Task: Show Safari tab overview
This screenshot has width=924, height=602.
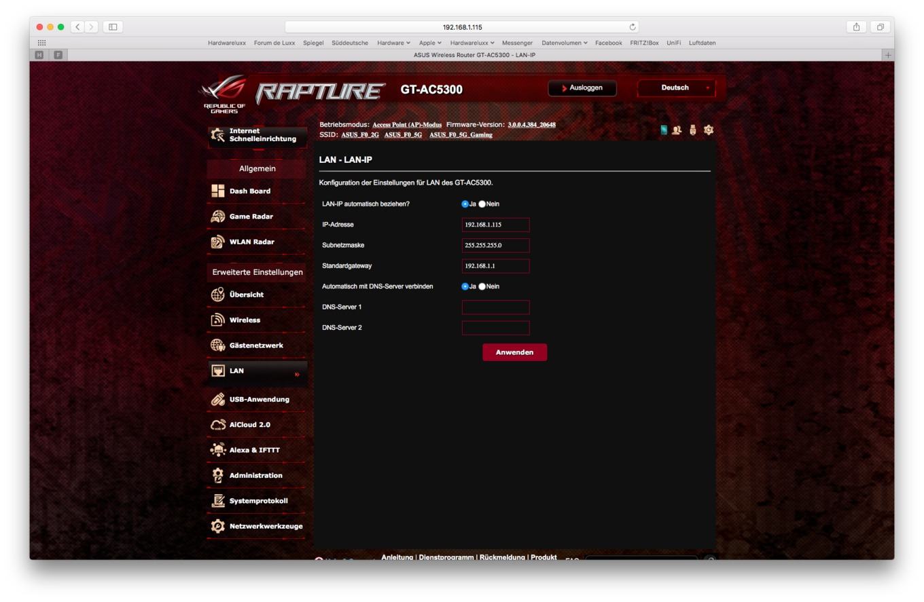Action: [x=880, y=27]
